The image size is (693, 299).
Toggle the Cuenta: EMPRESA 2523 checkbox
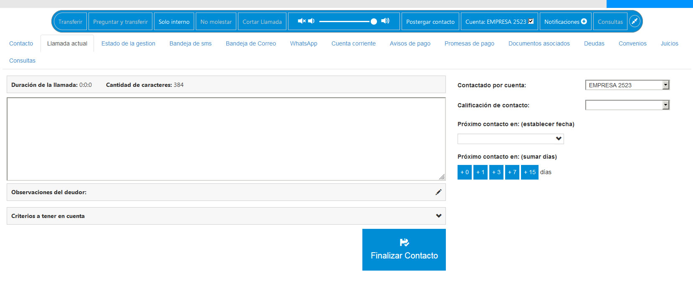tap(531, 21)
